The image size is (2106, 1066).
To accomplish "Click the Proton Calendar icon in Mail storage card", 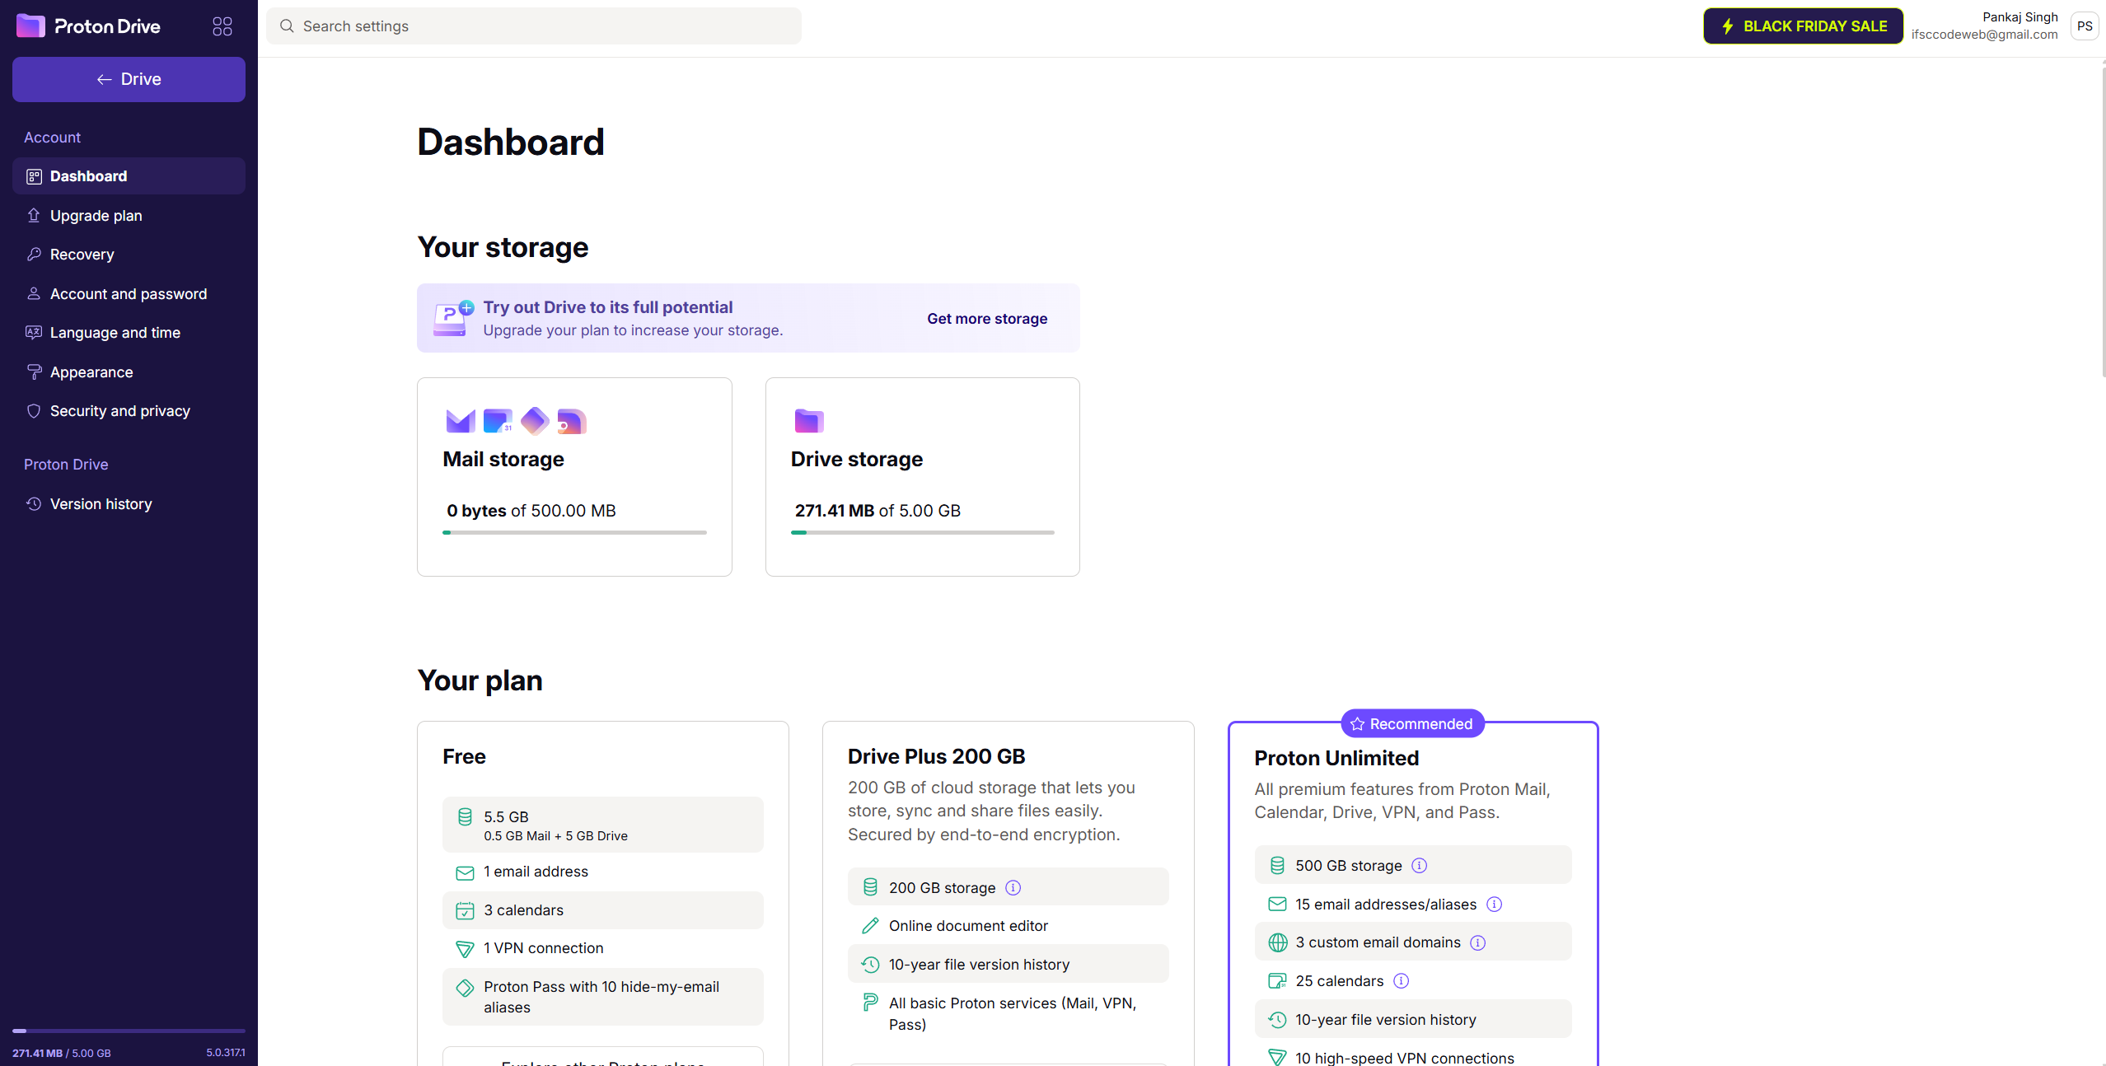I will pyautogui.click(x=497, y=420).
